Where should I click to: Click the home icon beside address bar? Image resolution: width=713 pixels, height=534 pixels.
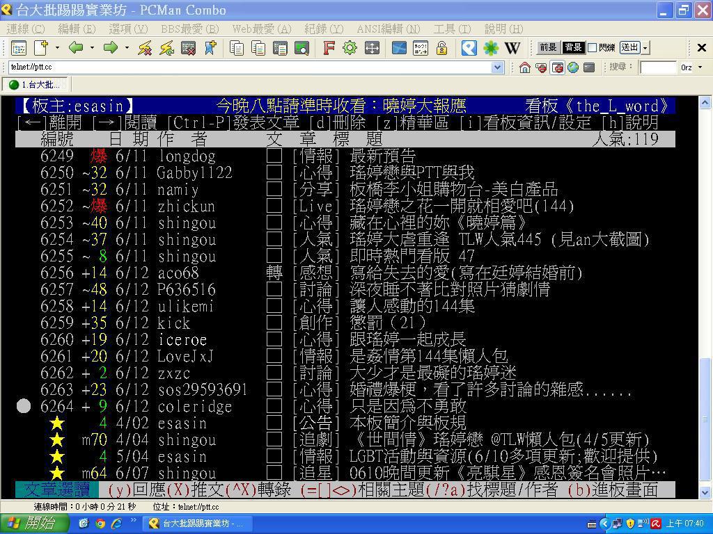pos(525,67)
